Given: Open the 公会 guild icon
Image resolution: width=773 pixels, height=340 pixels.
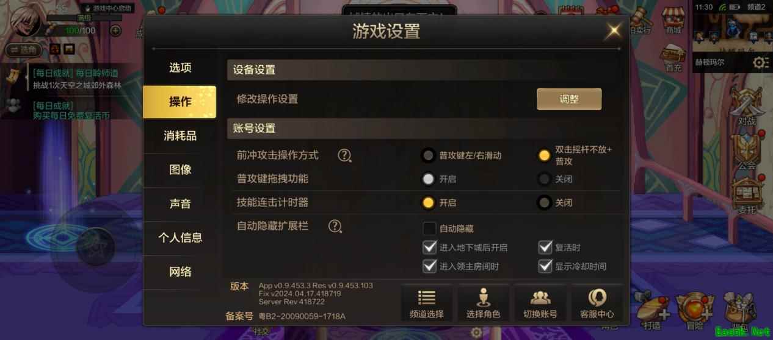Looking at the screenshot, I should [747, 152].
